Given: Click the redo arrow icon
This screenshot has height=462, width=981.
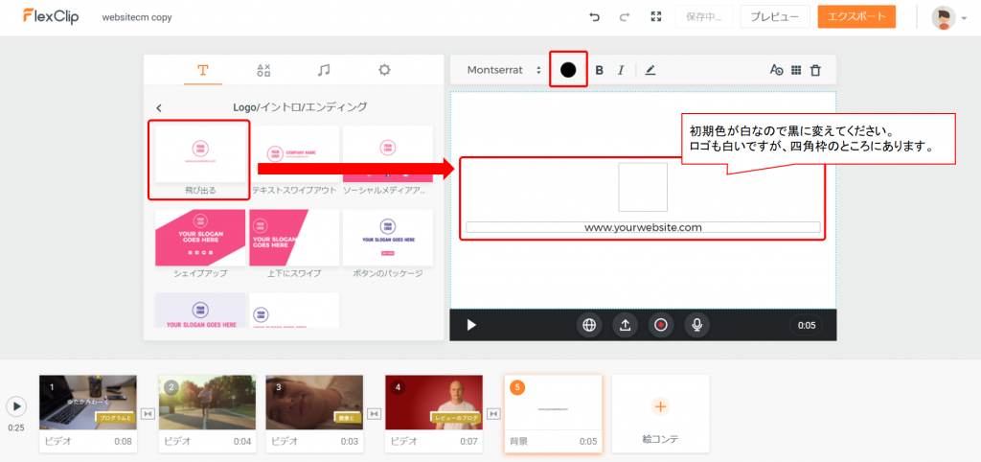Looking at the screenshot, I should pos(625,17).
